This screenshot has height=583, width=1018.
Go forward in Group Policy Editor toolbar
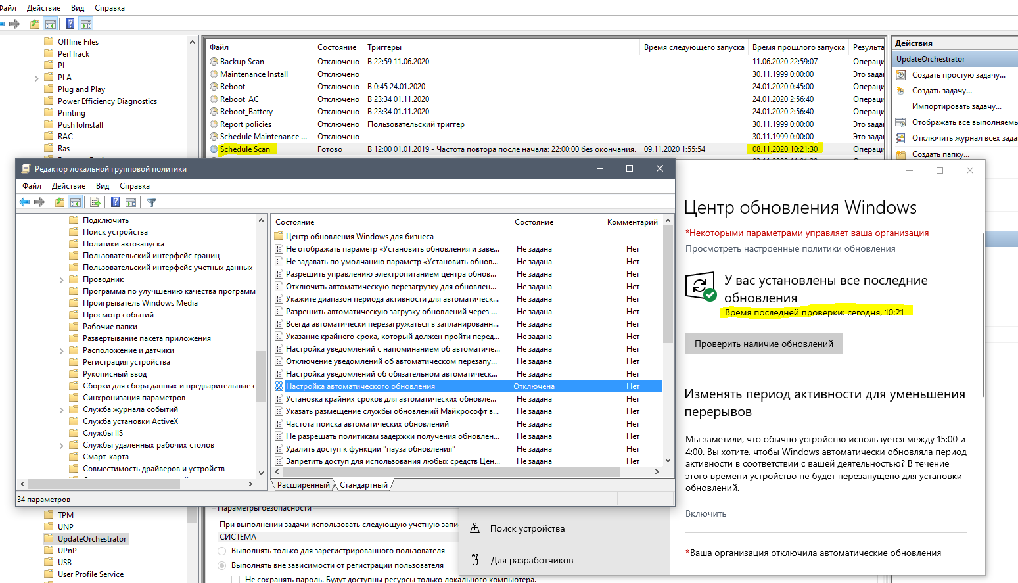39,202
